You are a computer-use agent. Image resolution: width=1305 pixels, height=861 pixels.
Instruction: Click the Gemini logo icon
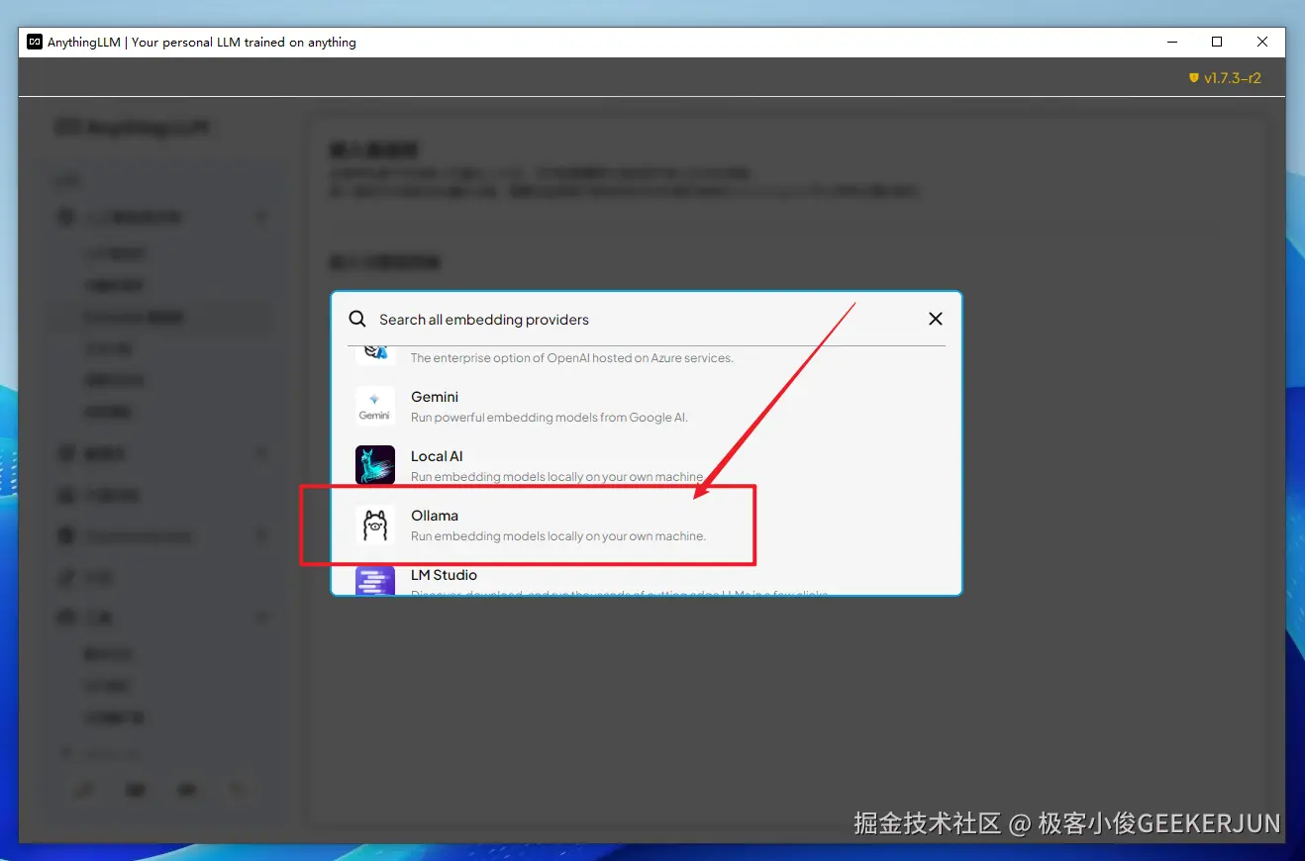click(374, 406)
